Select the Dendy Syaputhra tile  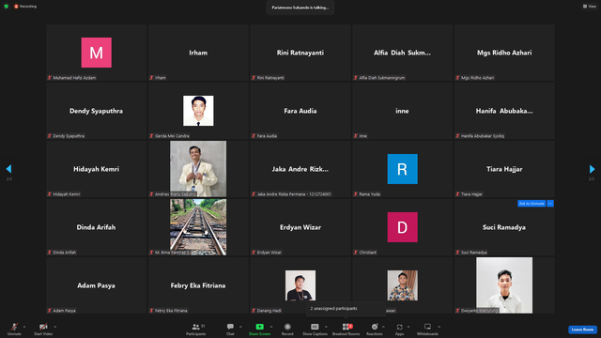click(96, 111)
